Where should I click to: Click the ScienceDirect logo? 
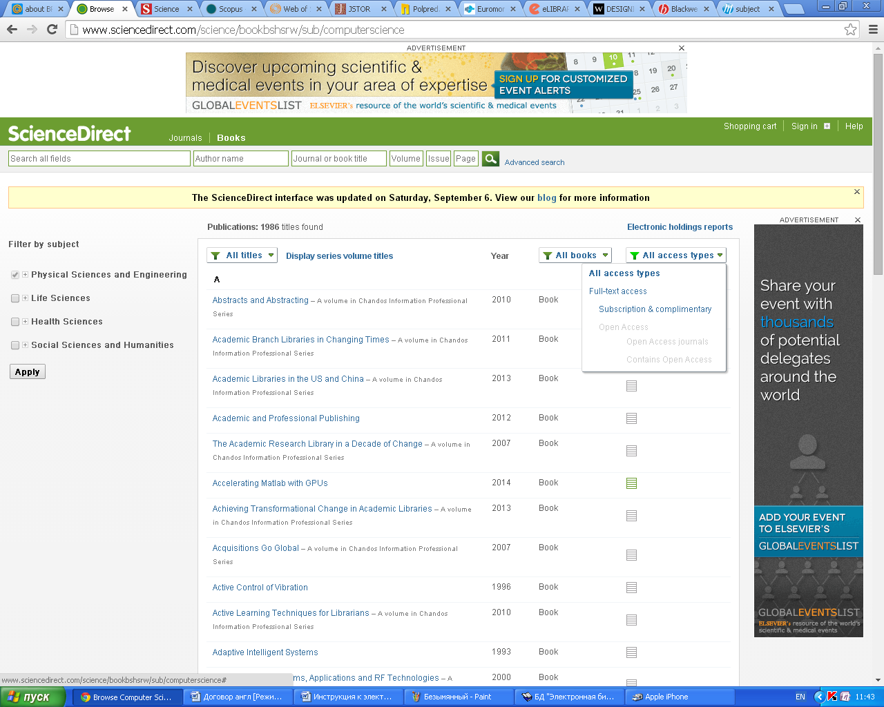tap(69, 133)
